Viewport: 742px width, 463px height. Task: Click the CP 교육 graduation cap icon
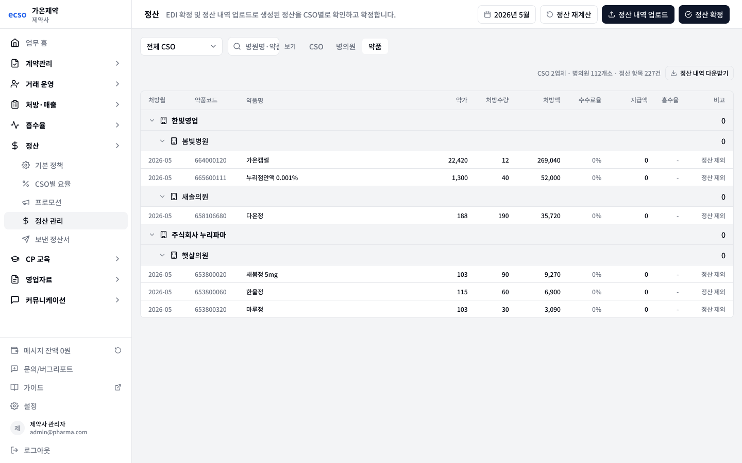[x=15, y=259]
